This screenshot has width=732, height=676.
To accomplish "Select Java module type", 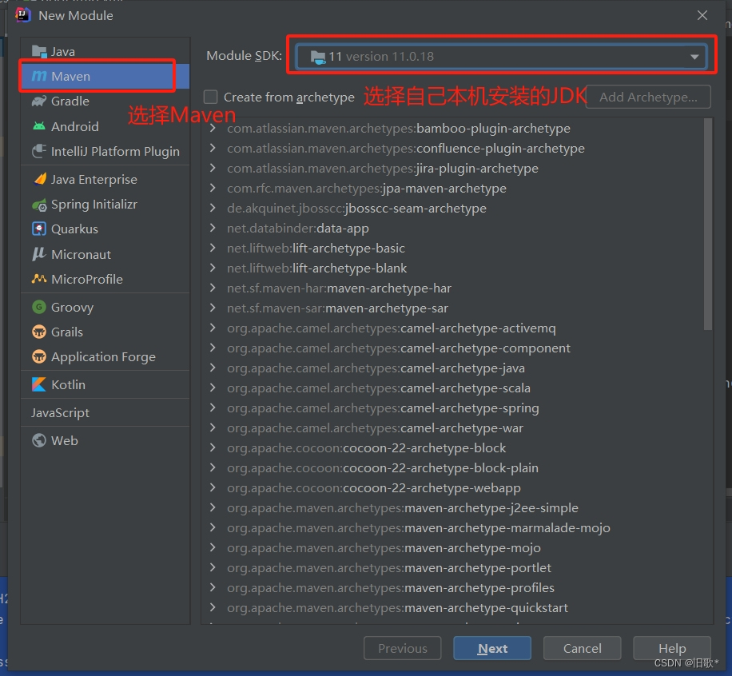I will click(x=105, y=51).
